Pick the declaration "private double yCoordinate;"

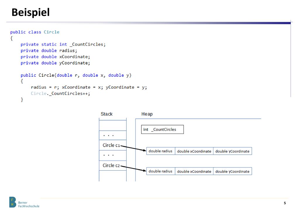55,63
